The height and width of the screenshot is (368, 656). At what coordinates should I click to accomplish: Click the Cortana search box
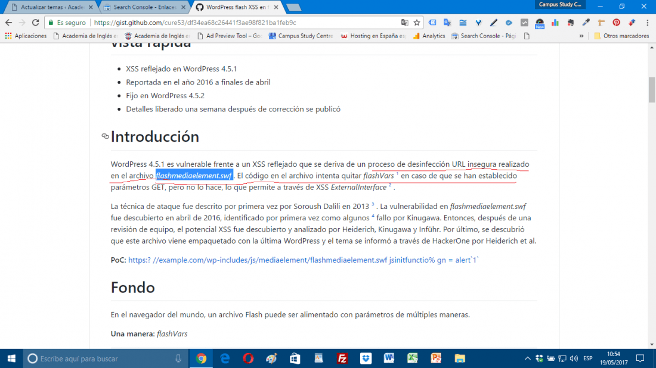[x=104, y=358]
